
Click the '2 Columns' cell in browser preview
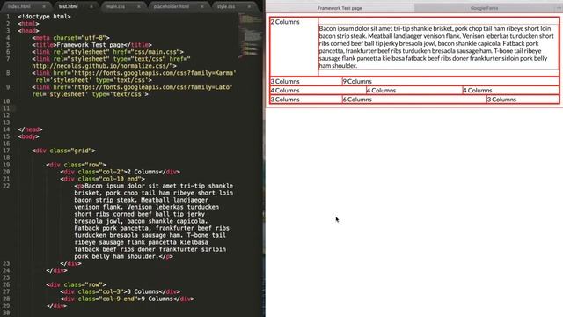[x=294, y=47]
